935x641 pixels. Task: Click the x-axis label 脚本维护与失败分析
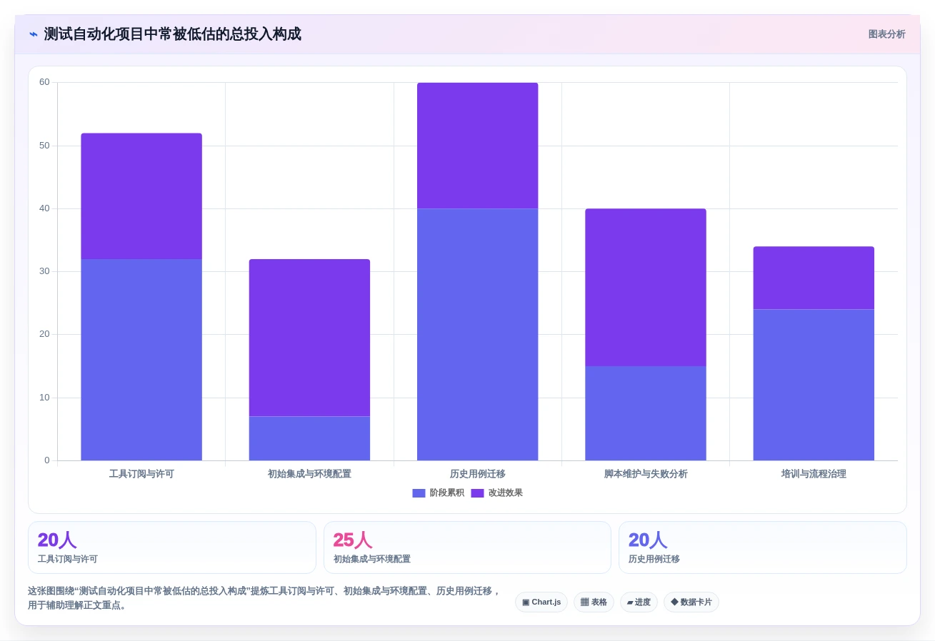(x=646, y=474)
